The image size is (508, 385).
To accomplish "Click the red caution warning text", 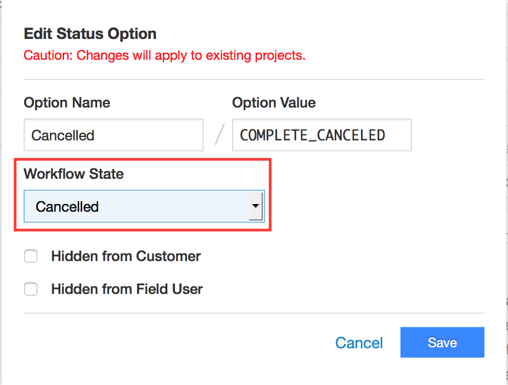I will [x=165, y=55].
